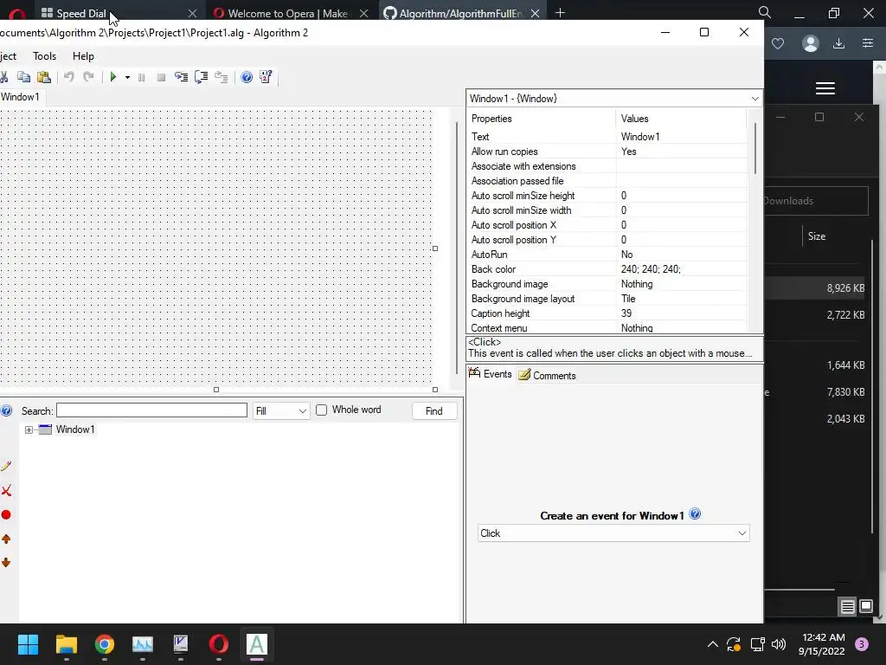The width and height of the screenshot is (886, 665).
Task: Toggle the Whole word checkbox
Action: [322, 410]
